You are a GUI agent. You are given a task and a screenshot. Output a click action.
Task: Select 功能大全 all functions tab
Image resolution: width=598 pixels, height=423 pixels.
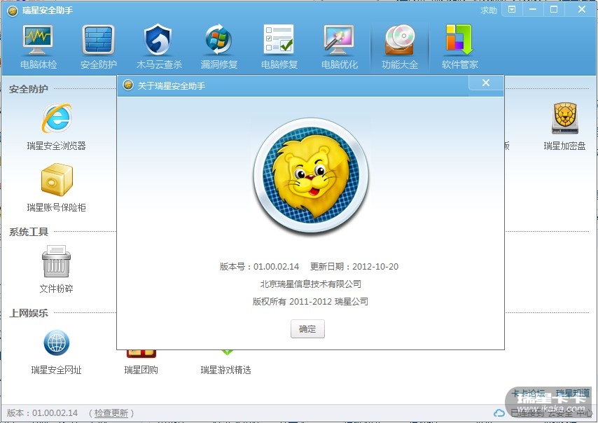400,46
